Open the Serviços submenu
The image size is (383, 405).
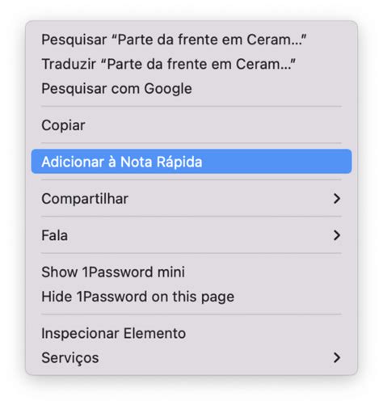(191, 358)
